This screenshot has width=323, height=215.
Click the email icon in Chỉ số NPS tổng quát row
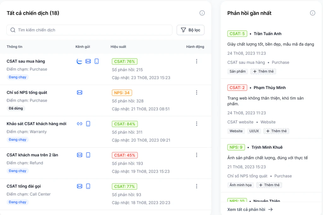(x=79, y=93)
